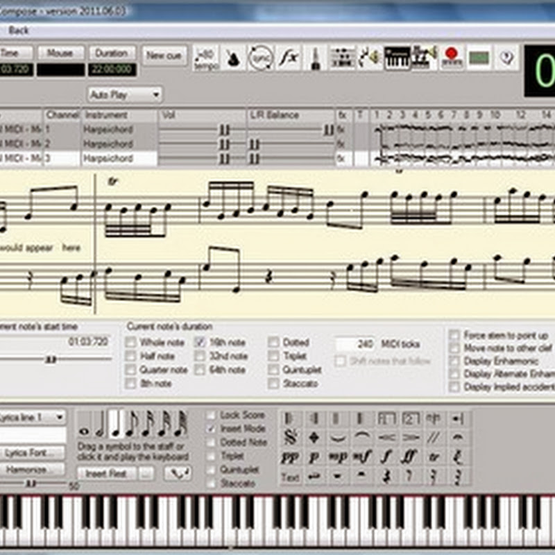Select the trill tr symbol in palette

click(x=434, y=457)
